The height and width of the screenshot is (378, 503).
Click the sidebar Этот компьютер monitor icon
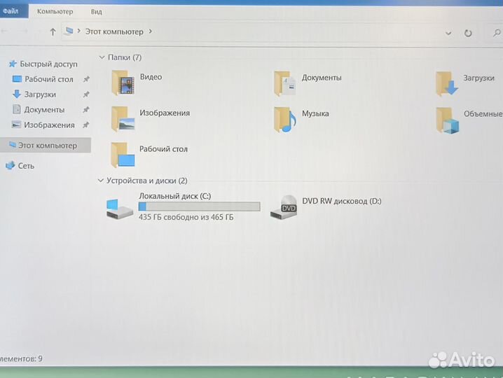click(x=13, y=145)
